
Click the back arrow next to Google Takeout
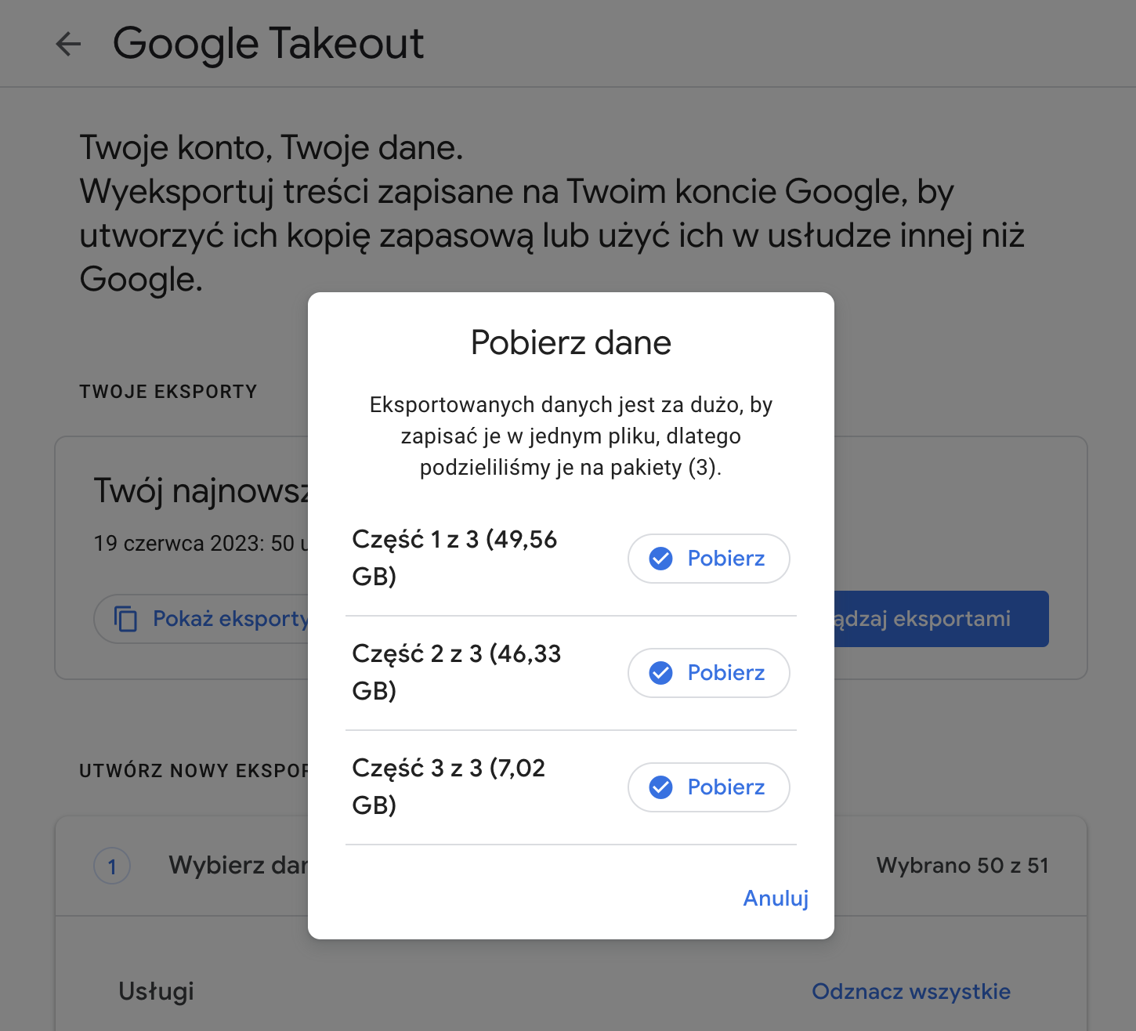coord(69,44)
